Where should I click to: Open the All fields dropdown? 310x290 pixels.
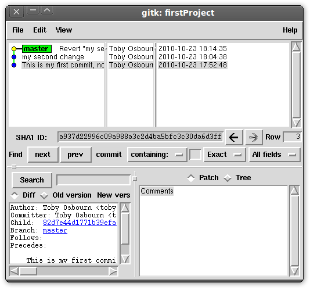[275, 155]
